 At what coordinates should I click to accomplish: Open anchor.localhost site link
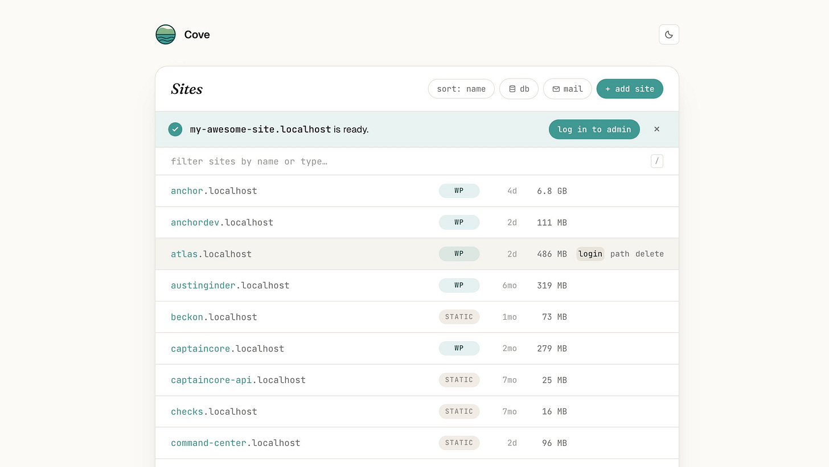coord(214,191)
